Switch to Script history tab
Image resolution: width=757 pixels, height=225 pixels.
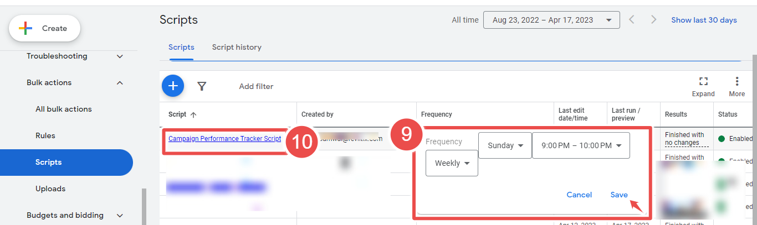pyautogui.click(x=237, y=47)
